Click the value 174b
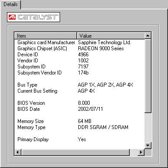The height and width of the screenshot is (168, 168). [x=83, y=73]
